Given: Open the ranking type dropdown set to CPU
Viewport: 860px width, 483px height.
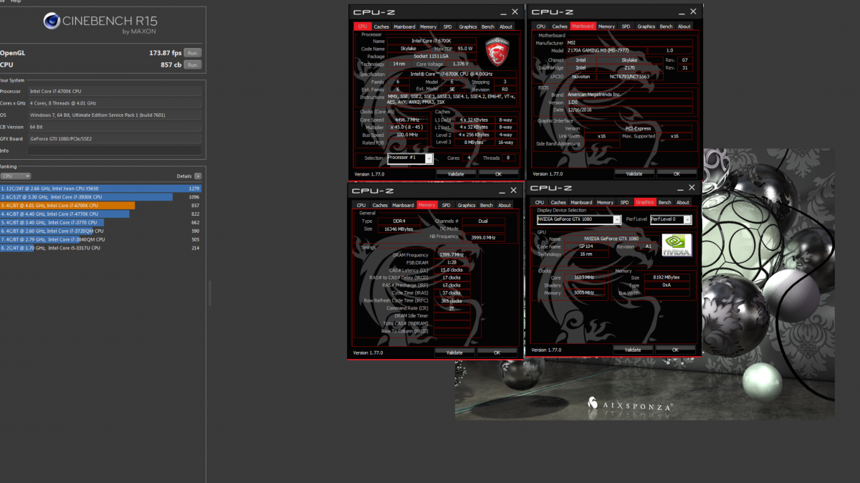Looking at the screenshot, I should pyautogui.click(x=16, y=176).
